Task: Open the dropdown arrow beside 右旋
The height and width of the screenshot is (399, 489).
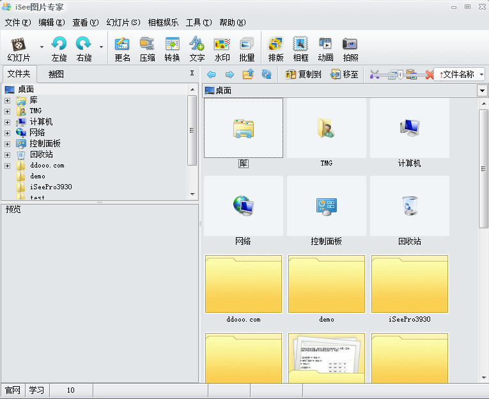Action: pyautogui.click(x=102, y=47)
